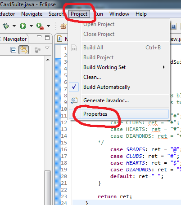Minimize the Navigator view panel
Image resolution: width=181 pixels, height=205 pixels.
coord(39,36)
